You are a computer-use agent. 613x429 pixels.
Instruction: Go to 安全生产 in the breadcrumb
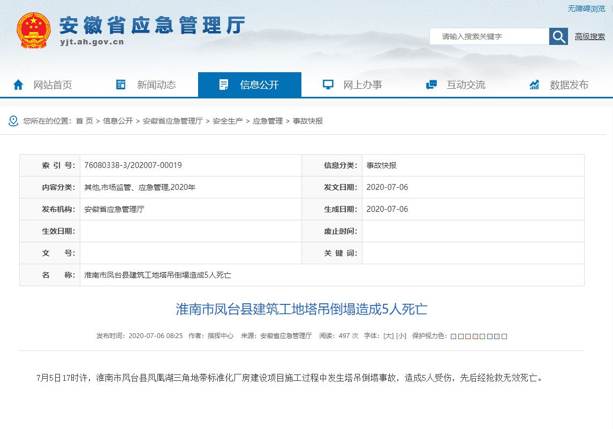click(228, 121)
